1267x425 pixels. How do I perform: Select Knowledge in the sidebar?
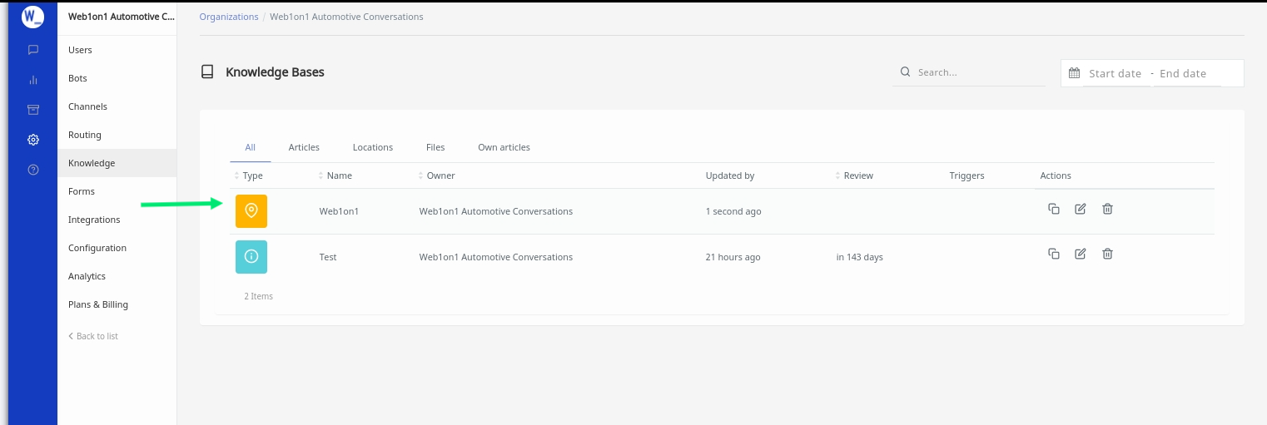pos(117,163)
